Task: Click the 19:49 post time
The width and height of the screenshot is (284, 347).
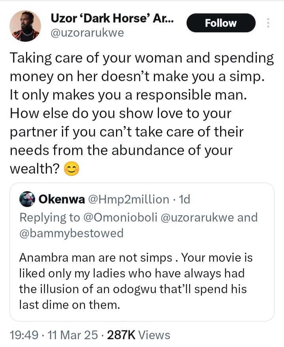Action: click(24, 335)
